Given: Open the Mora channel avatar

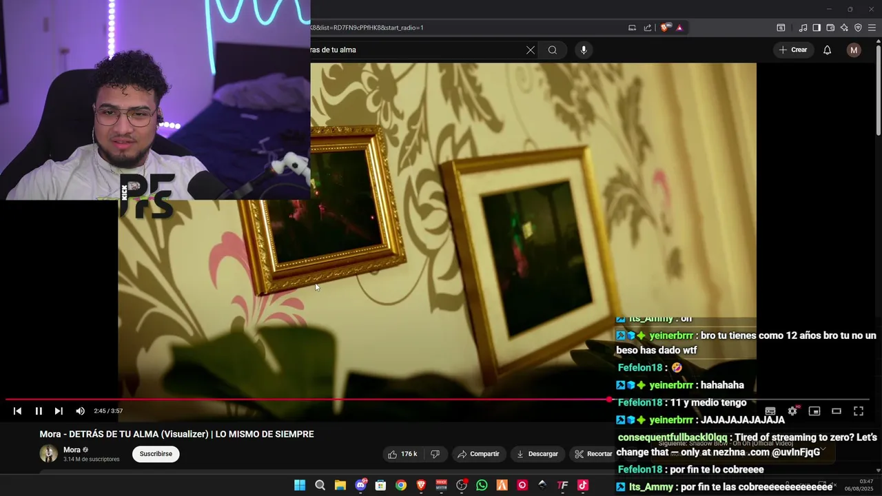Looking at the screenshot, I should click(49, 453).
